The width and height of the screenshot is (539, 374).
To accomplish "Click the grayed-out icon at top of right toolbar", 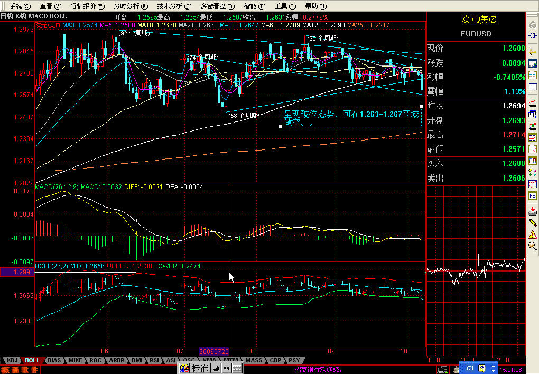I will (x=533, y=24).
